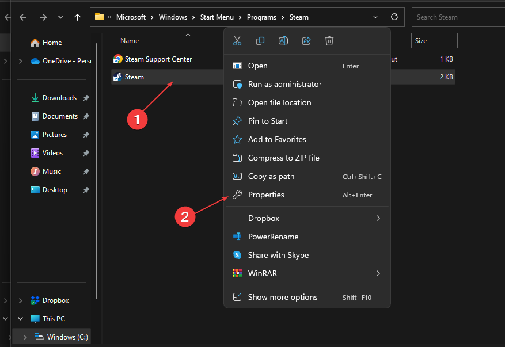Click the Rename icon in context menu
Image resolution: width=505 pixels, height=347 pixels.
[283, 41]
